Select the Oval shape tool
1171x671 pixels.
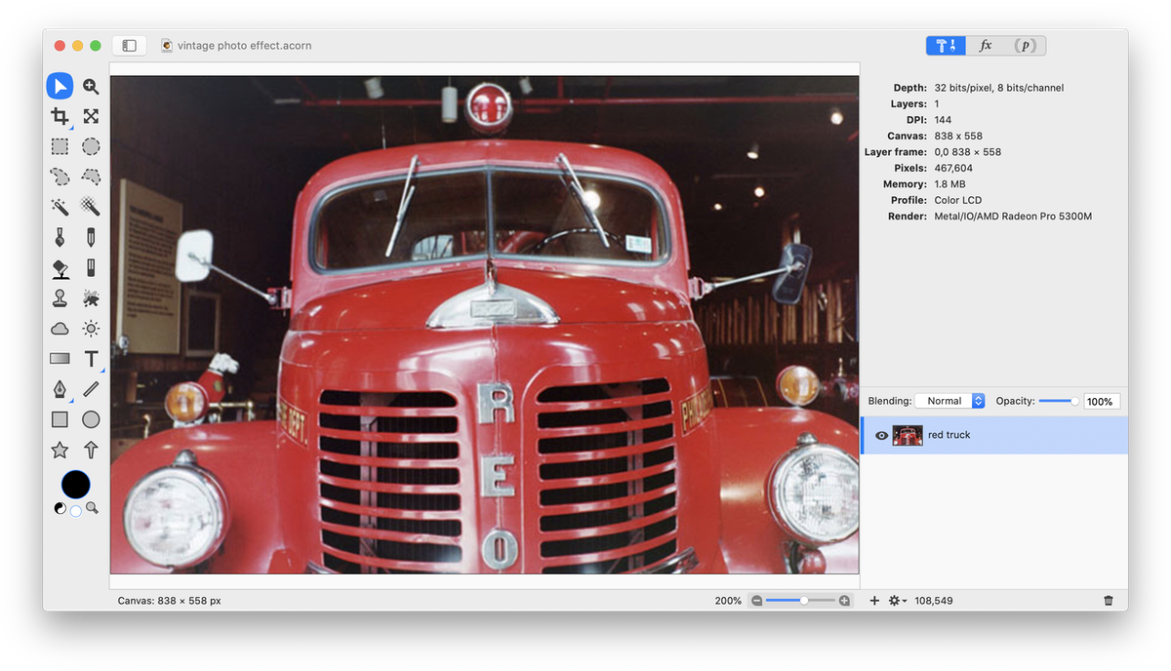coord(91,419)
